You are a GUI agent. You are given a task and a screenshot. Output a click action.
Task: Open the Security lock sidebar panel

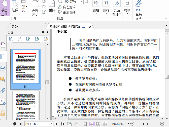tap(3, 113)
